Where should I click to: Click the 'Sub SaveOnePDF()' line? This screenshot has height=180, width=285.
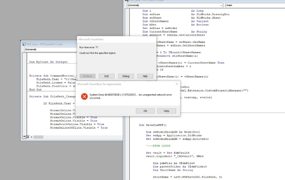pos(153,125)
